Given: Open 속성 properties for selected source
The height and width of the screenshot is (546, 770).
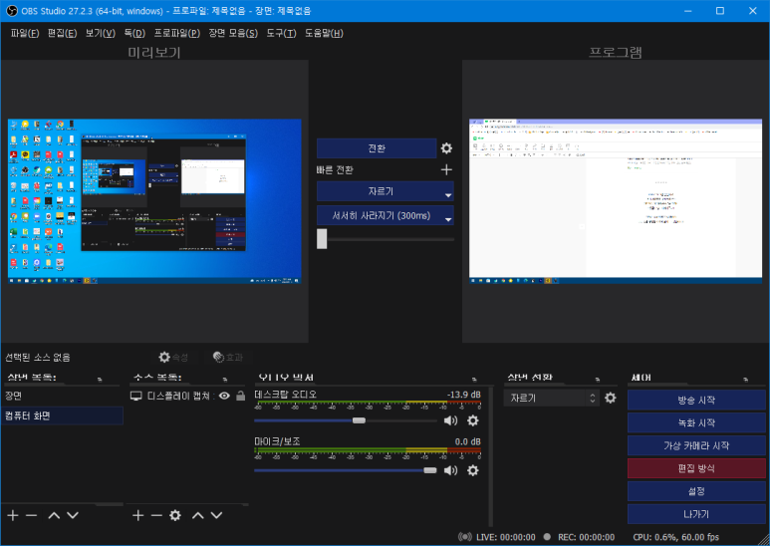Looking at the screenshot, I should click(x=174, y=357).
